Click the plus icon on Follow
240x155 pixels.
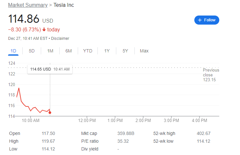(x=200, y=20)
